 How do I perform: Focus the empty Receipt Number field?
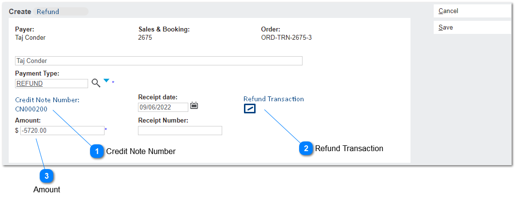[x=180, y=130]
